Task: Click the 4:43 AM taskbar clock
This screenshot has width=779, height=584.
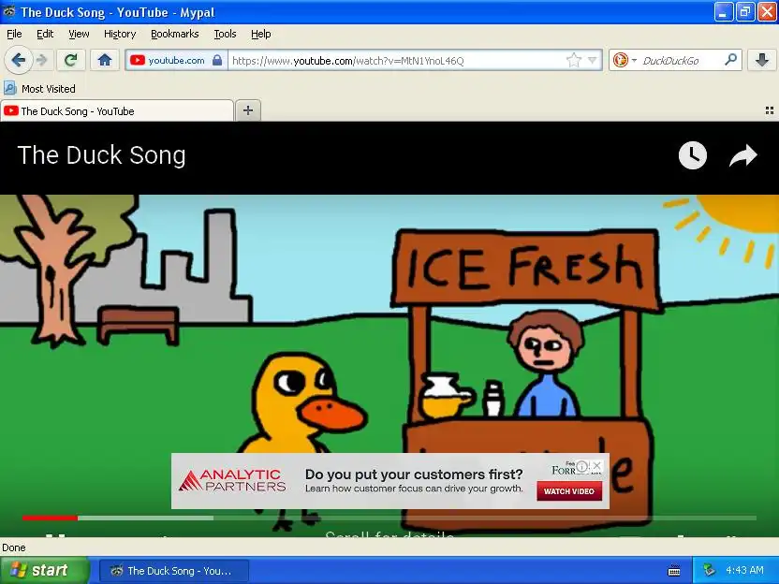Action: pyautogui.click(x=744, y=570)
